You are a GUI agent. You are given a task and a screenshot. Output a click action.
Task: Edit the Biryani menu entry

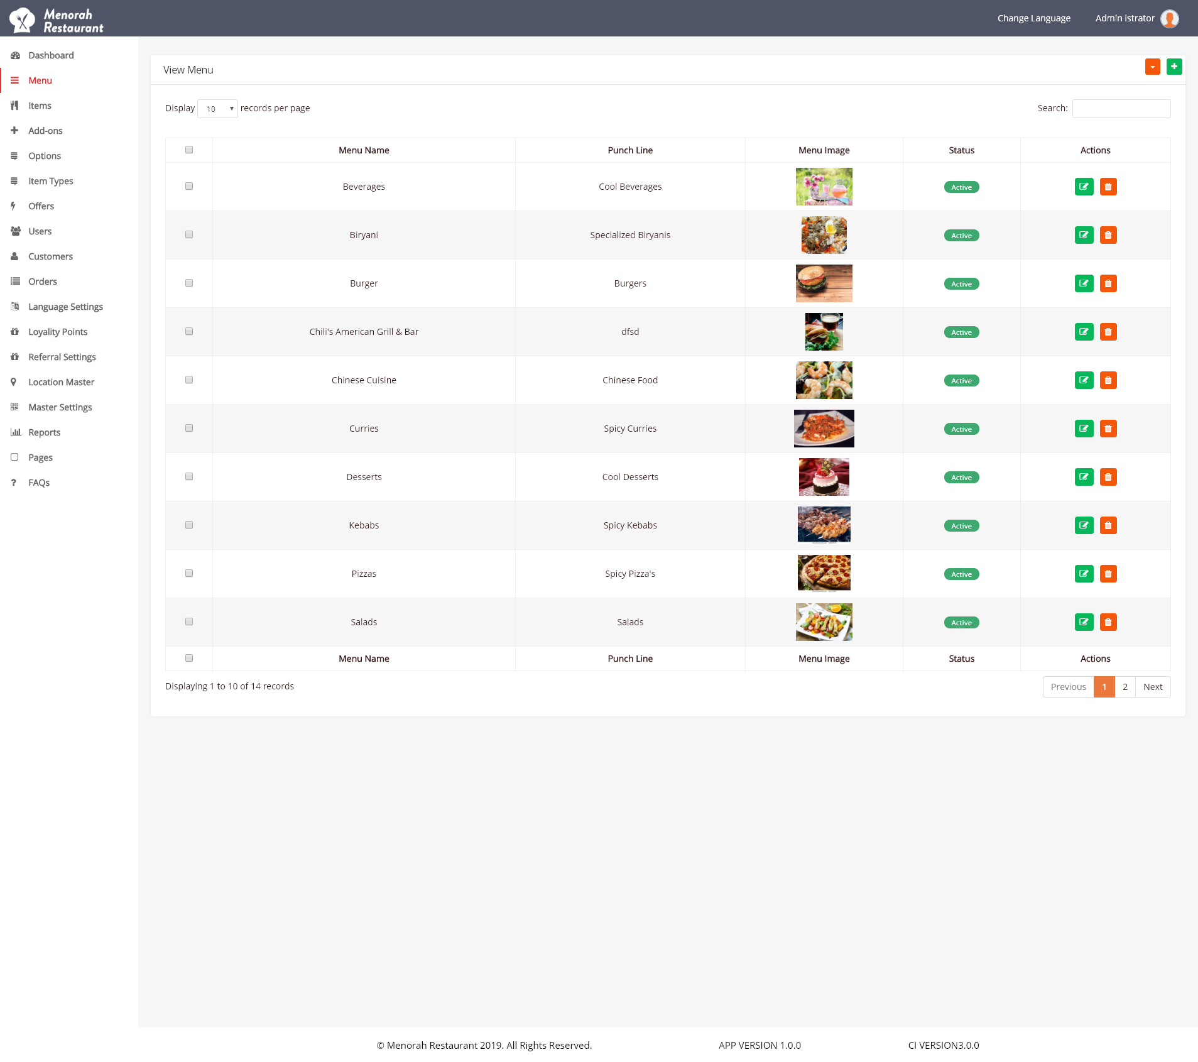pos(1084,235)
